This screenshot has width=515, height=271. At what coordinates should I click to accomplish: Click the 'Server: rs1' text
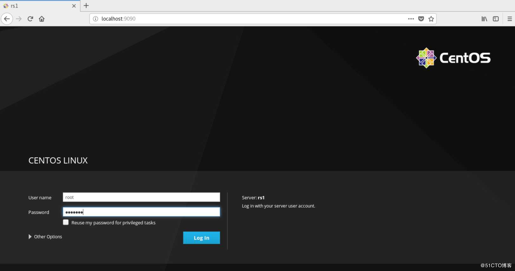point(253,198)
